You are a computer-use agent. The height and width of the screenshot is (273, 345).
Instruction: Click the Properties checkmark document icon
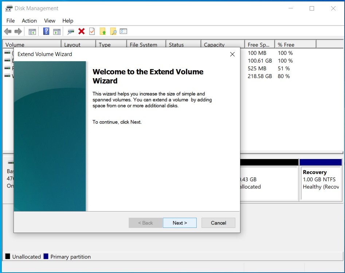pyautogui.click(x=92, y=31)
